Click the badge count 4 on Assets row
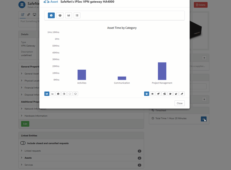The height and width of the screenshot is (170, 231). (x=139, y=158)
